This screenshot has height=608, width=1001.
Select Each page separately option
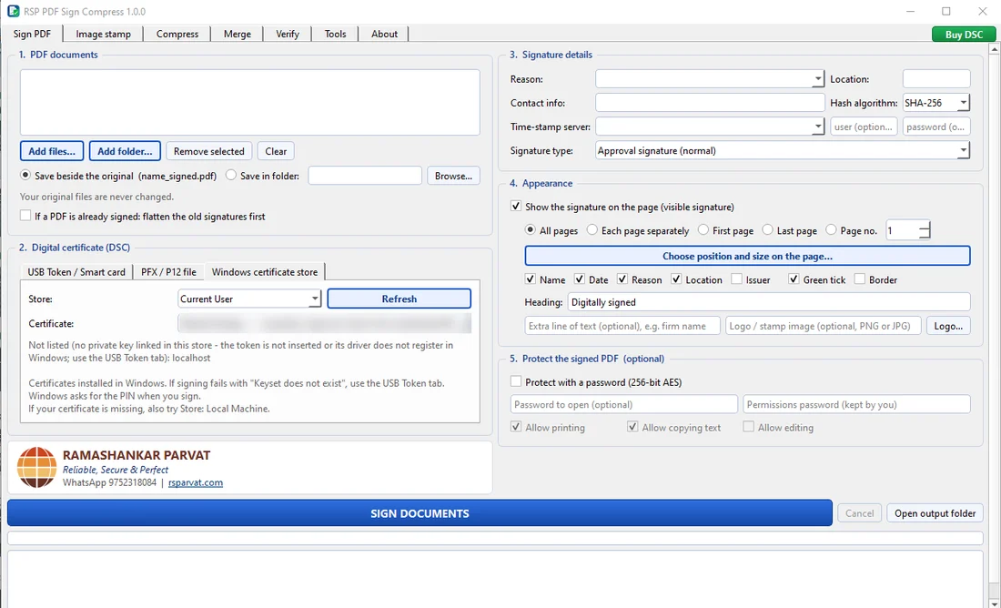[x=592, y=230]
